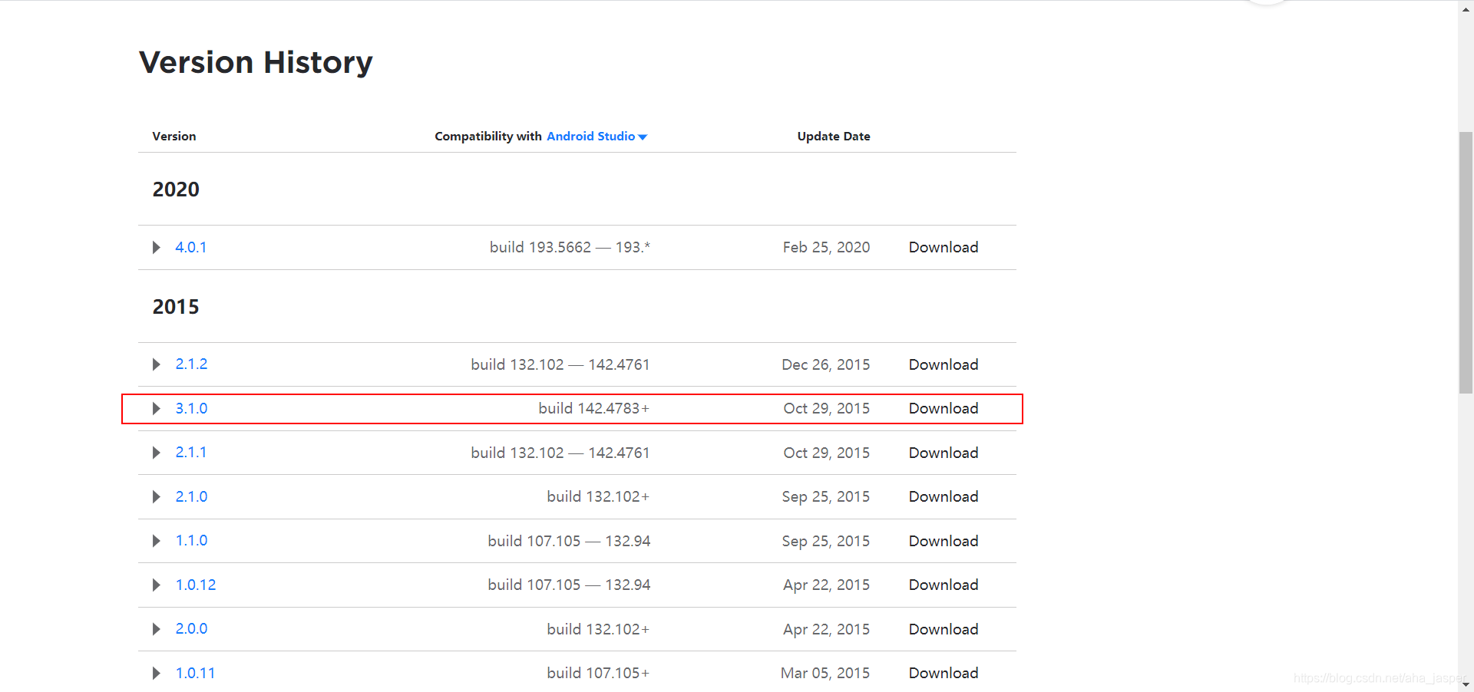
Task: Open version 1.0.11 link
Action: (x=195, y=673)
